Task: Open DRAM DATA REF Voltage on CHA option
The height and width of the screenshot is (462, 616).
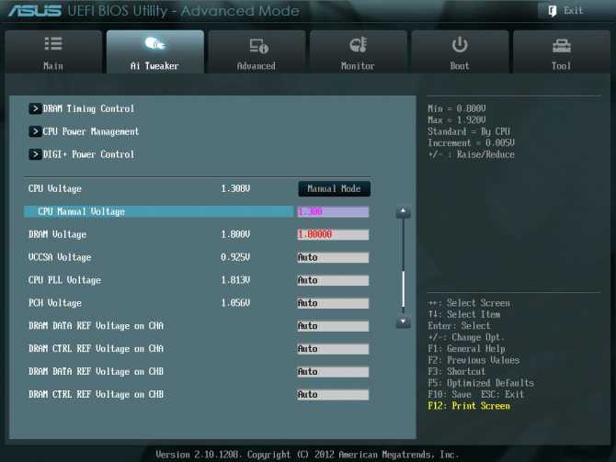Action: click(x=333, y=326)
